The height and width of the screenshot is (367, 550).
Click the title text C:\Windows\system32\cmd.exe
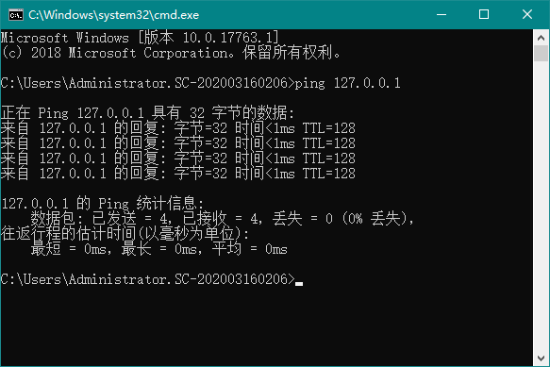(113, 15)
